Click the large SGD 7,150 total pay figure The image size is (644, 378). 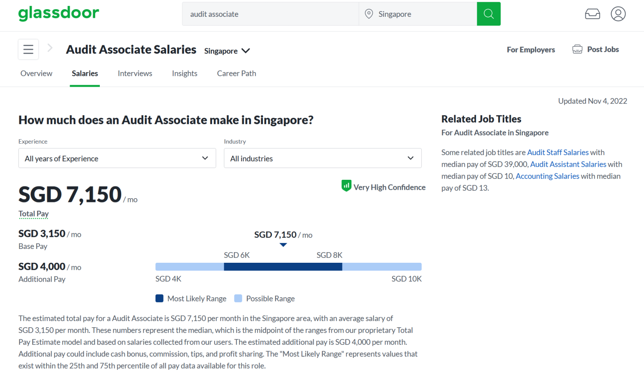click(x=70, y=194)
